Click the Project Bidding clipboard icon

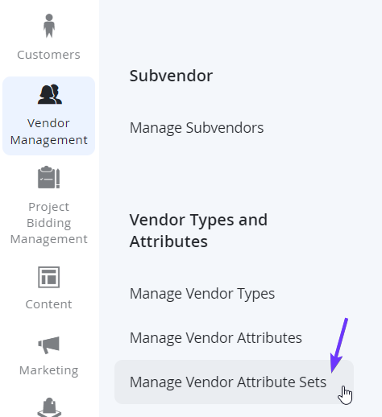tap(48, 177)
